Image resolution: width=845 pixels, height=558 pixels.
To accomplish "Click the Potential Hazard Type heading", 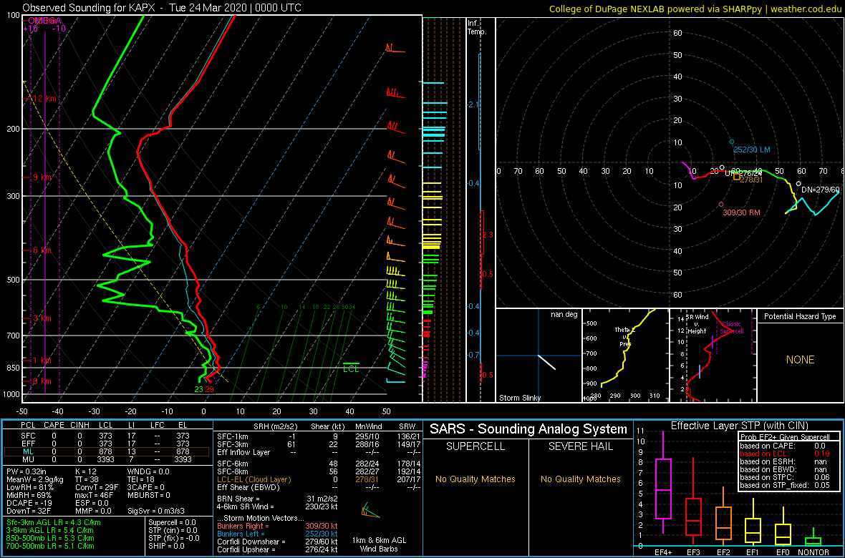I will [x=800, y=317].
